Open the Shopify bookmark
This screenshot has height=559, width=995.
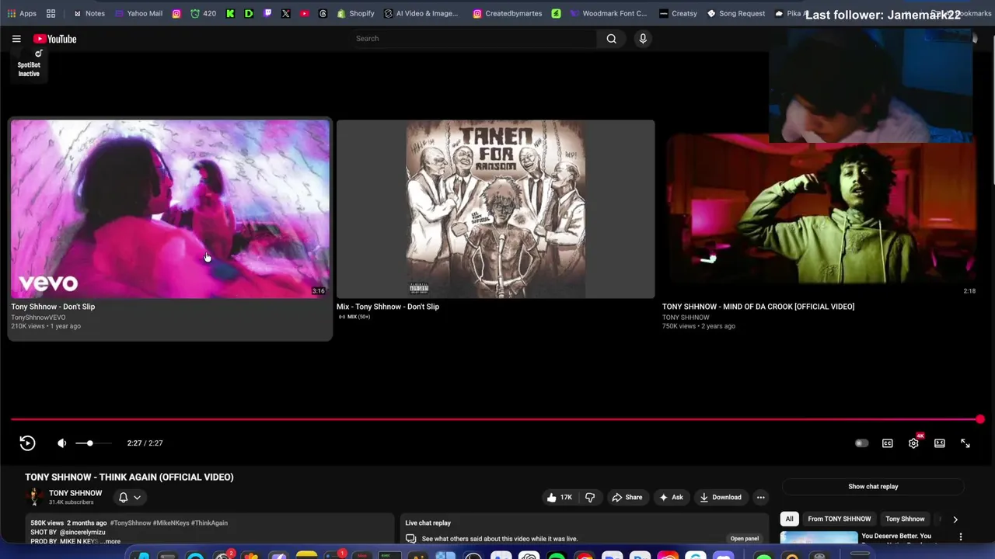pos(355,13)
